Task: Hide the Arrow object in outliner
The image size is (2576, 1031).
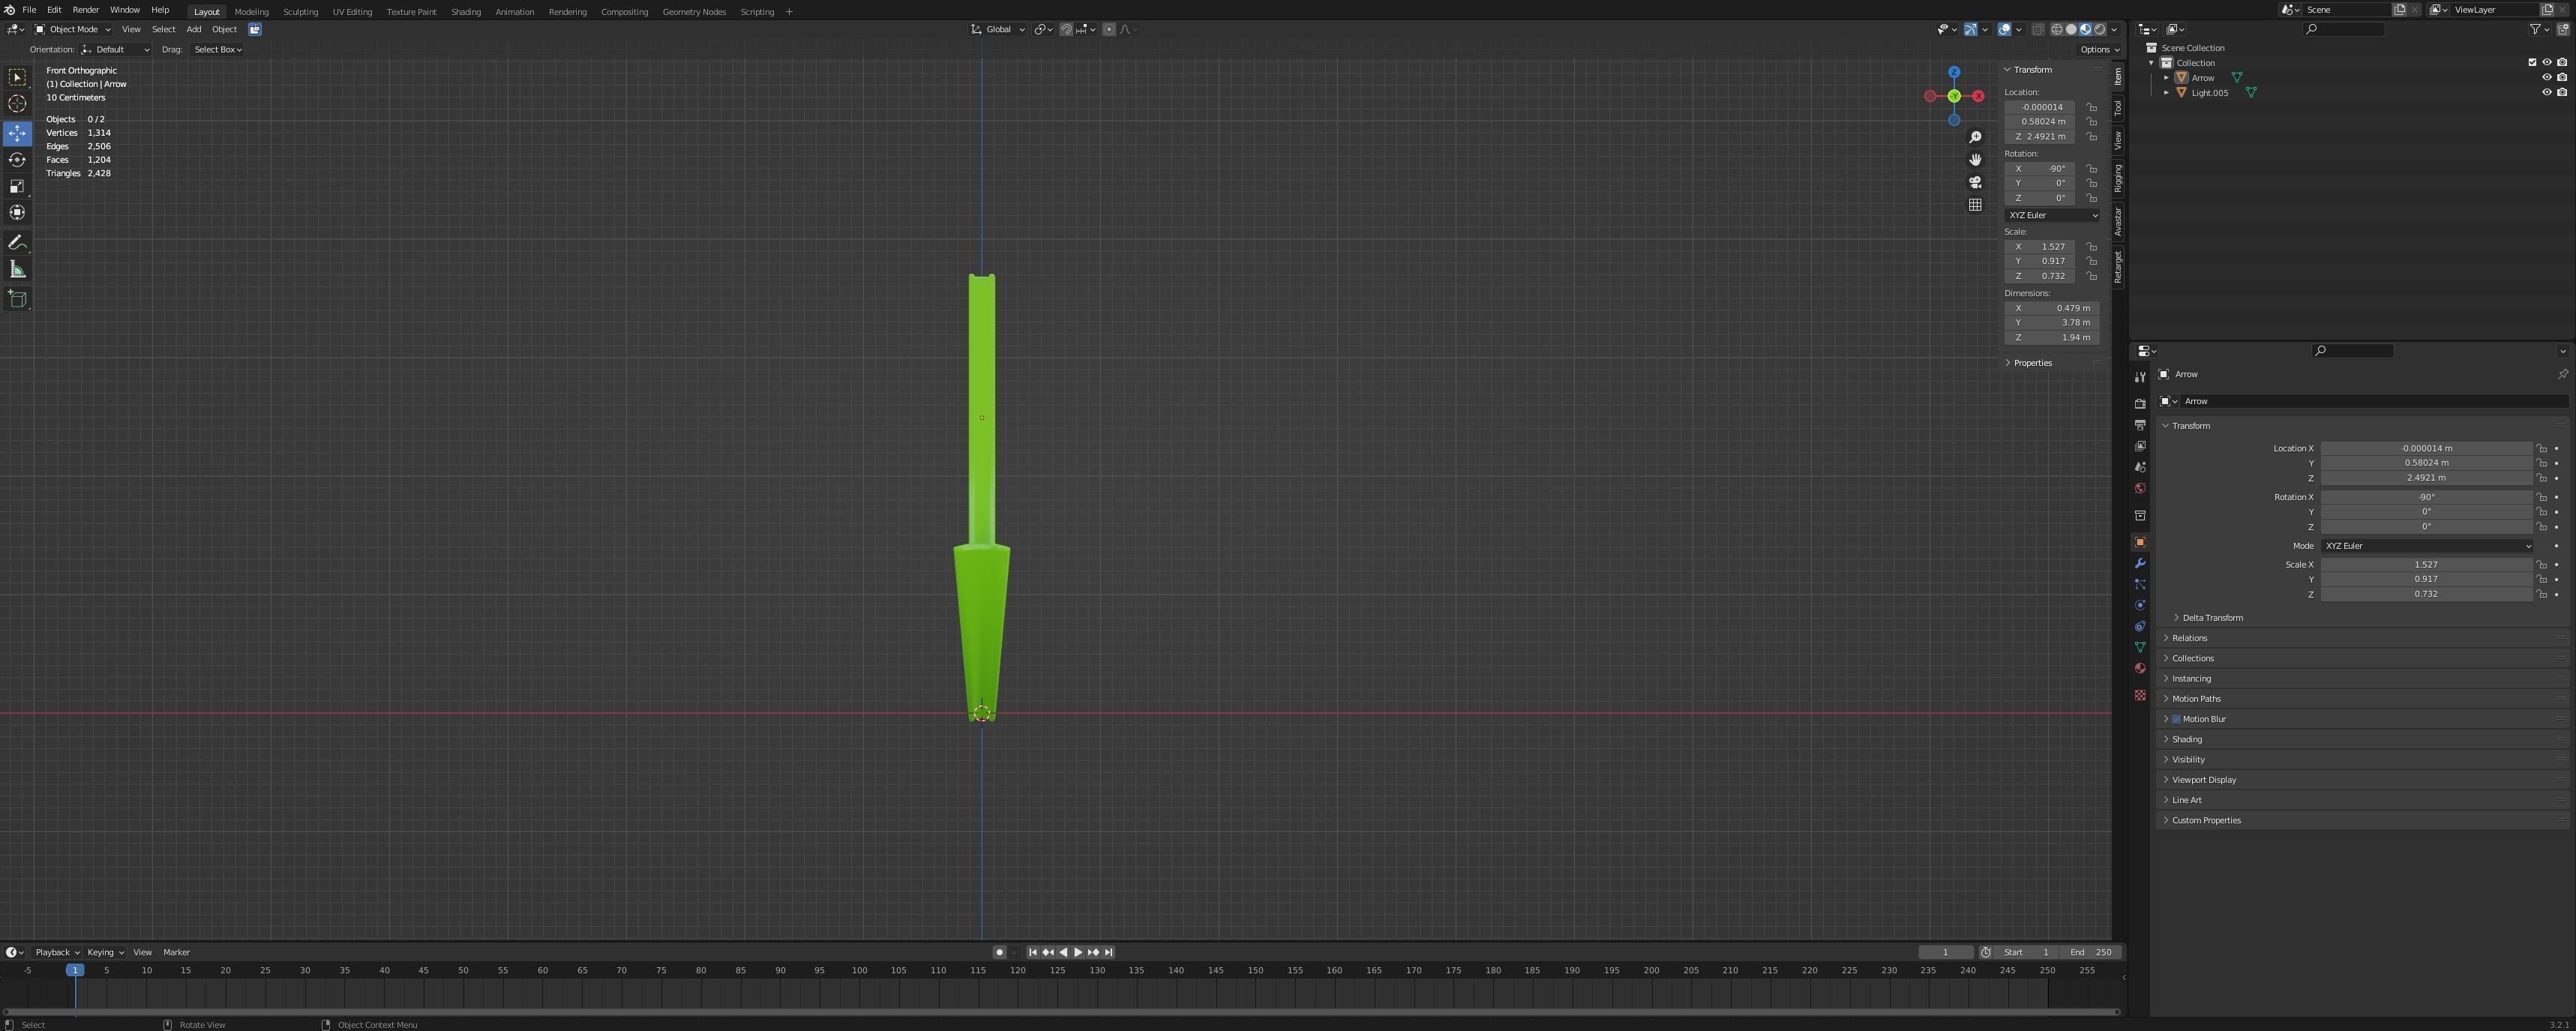Action: [x=2547, y=78]
